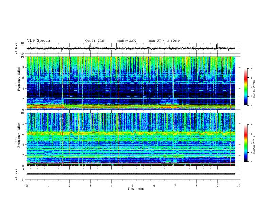
Task: Click the ch.2 log(PSD) color bar caption
Action: pos(255,144)
